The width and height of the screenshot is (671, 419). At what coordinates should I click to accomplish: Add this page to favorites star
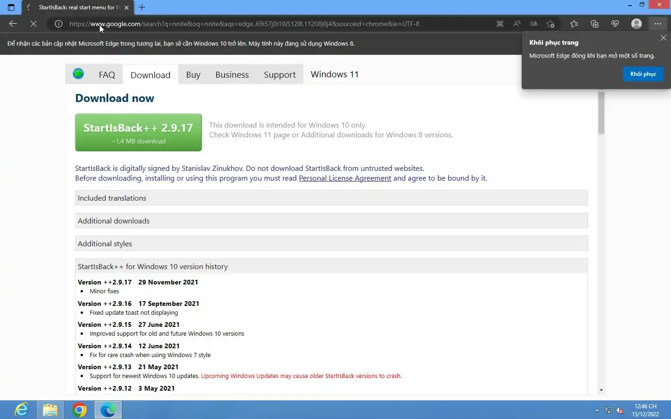[551, 24]
